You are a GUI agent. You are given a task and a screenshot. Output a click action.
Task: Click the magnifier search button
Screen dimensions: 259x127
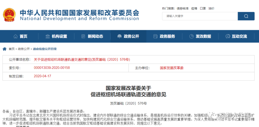pyautogui.click(x=246, y=16)
